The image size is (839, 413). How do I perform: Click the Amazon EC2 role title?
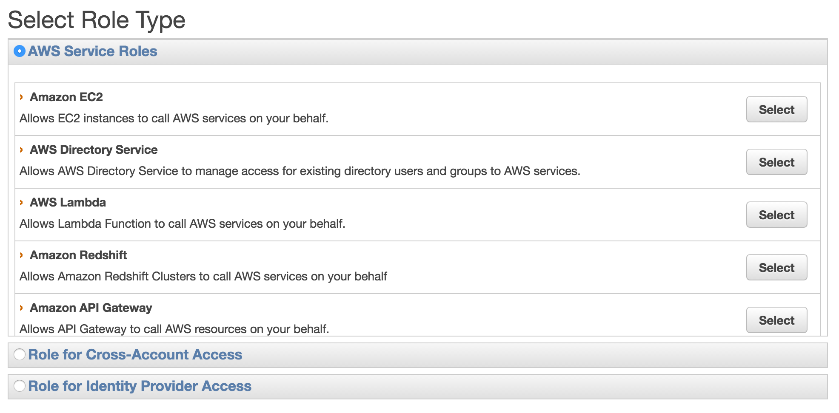coord(66,97)
